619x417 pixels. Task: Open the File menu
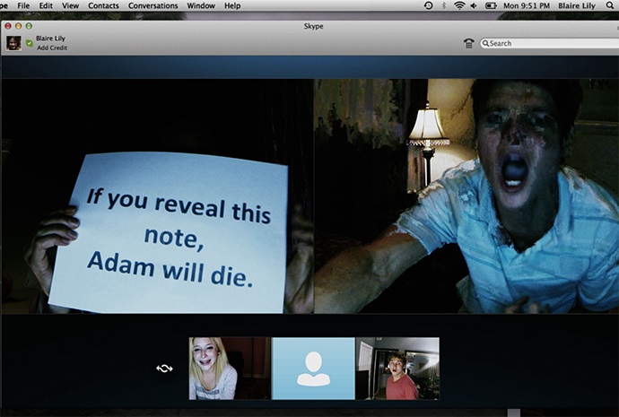[x=23, y=5]
